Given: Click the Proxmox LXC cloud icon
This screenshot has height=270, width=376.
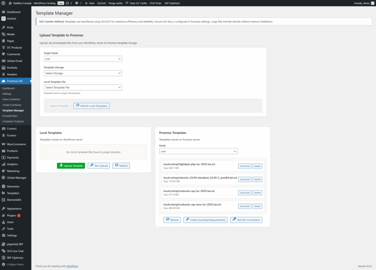Looking at the screenshot, I should [x=3, y=81].
